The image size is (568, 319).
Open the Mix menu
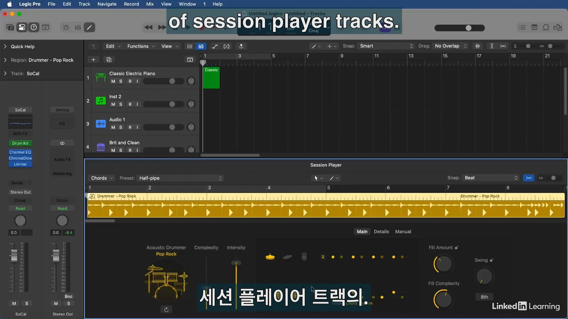click(150, 4)
